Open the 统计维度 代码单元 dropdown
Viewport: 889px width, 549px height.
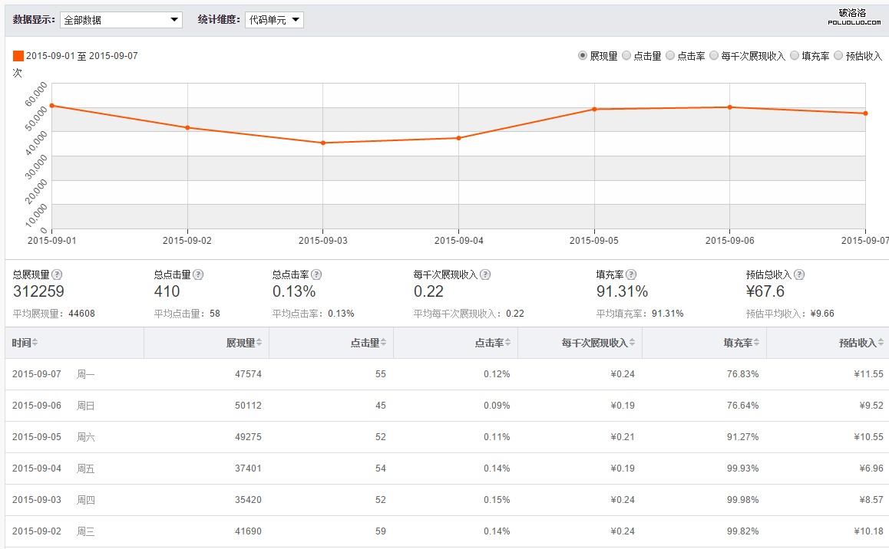tap(274, 20)
